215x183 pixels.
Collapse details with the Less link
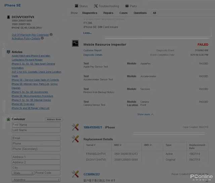(x=87, y=33)
